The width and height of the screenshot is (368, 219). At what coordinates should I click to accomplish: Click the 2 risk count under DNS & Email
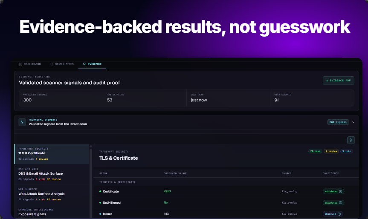click(x=40, y=179)
